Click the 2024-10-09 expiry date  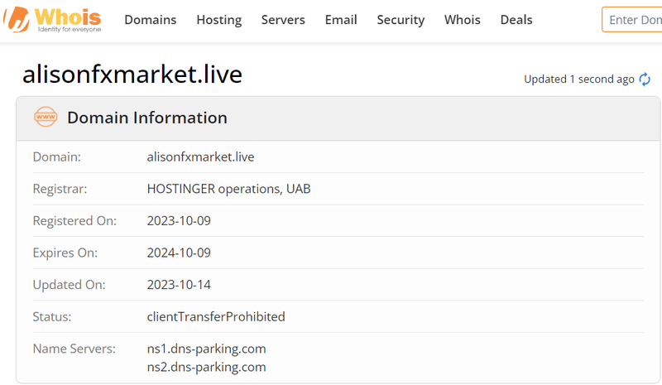click(x=179, y=253)
